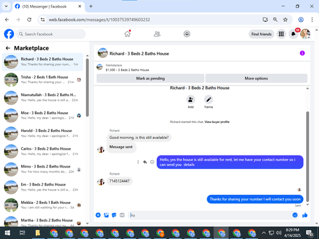The height and width of the screenshot is (239, 319).
Task: Open the Chrome zoom magnifier icon
Action: [275, 20]
